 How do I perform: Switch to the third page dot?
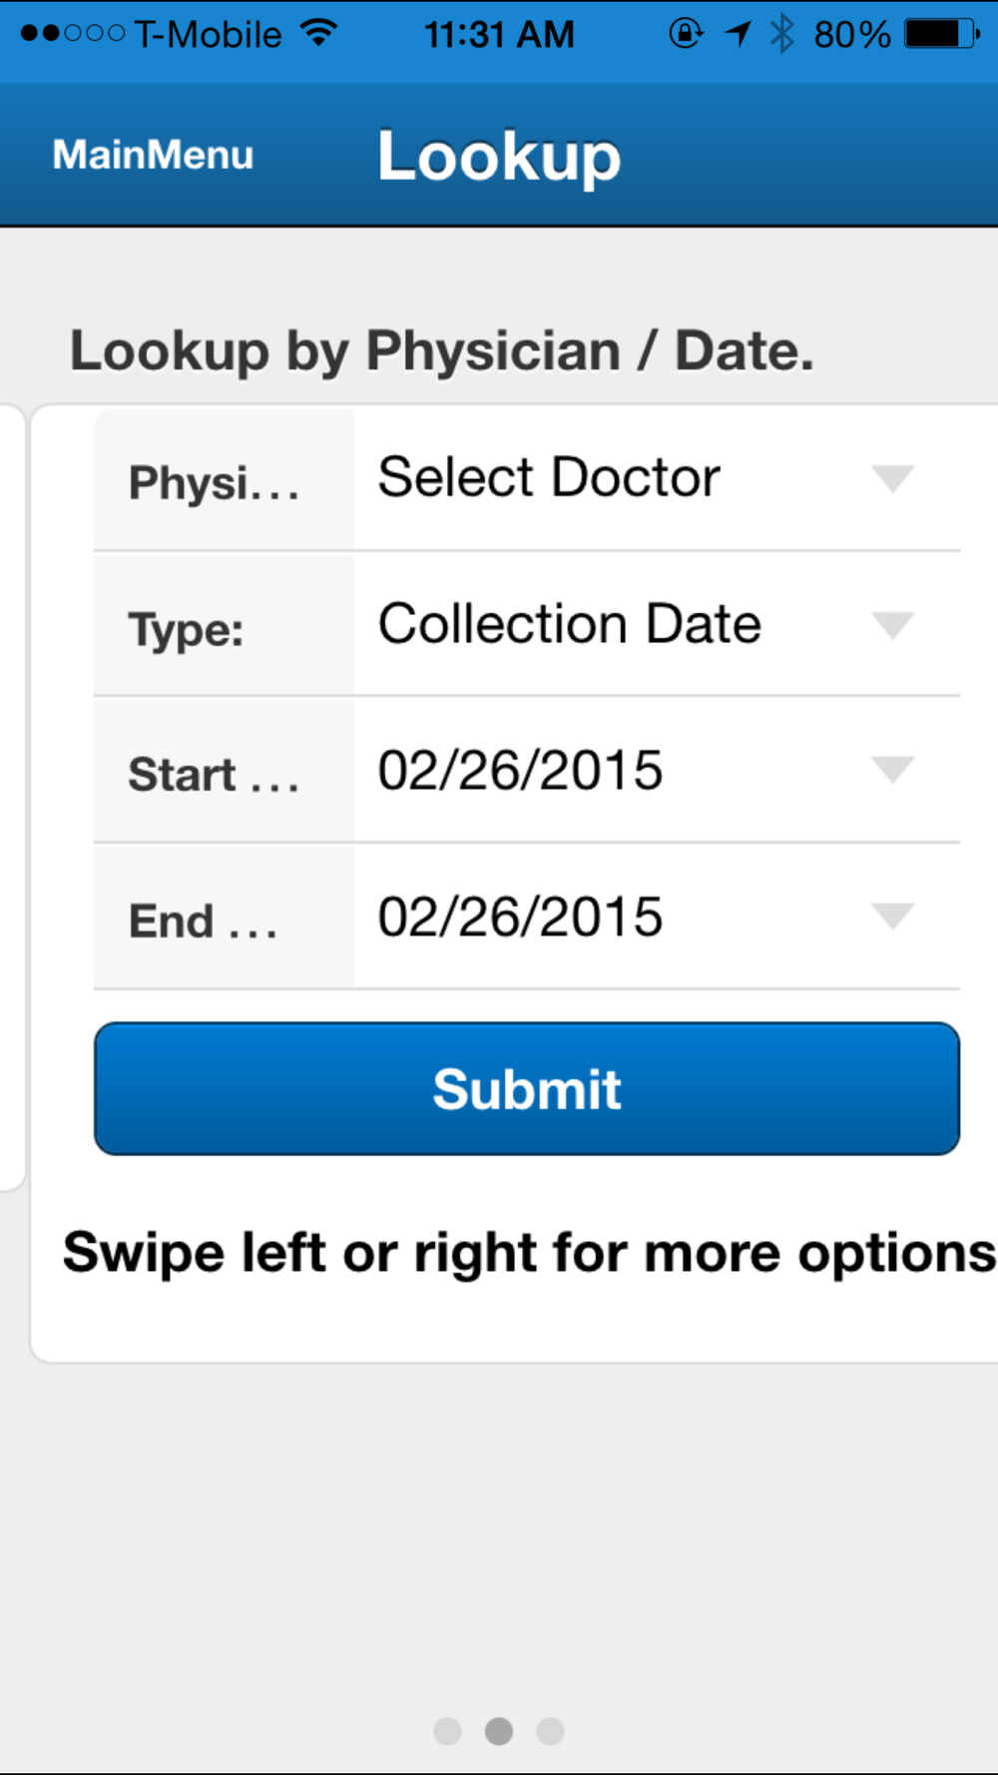[x=550, y=1731]
